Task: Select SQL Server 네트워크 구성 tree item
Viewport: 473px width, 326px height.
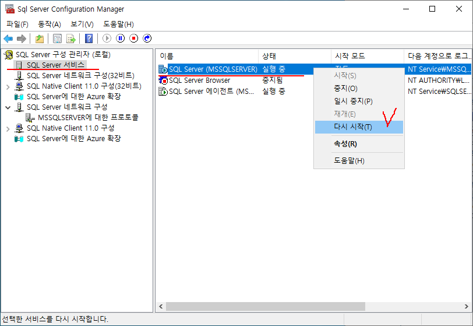Action: tap(67, 107)
